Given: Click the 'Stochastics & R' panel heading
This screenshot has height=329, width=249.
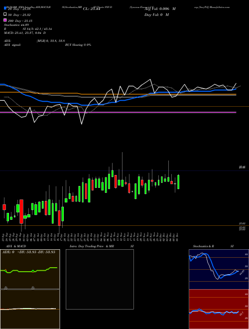Looking at the screenshot, I should pos(204,246).
